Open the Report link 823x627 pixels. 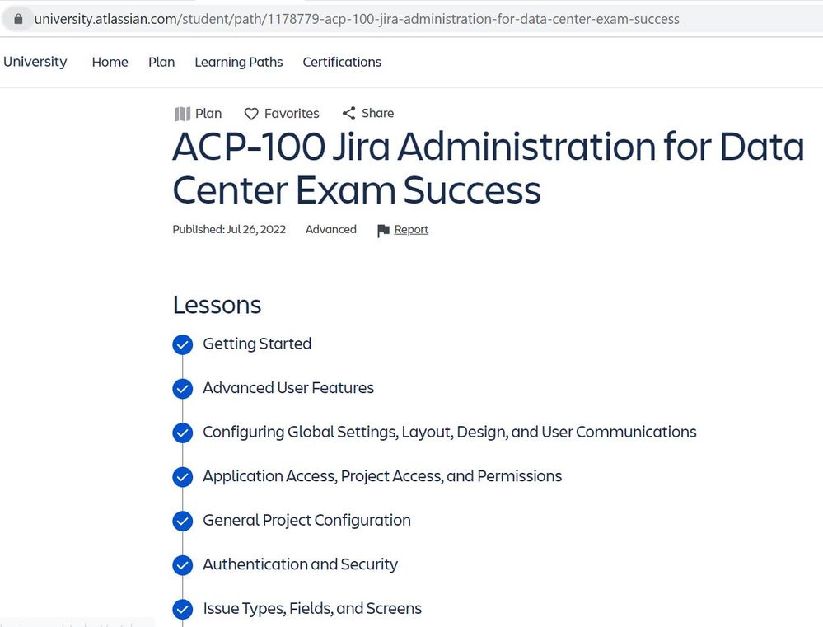[410, 230]
